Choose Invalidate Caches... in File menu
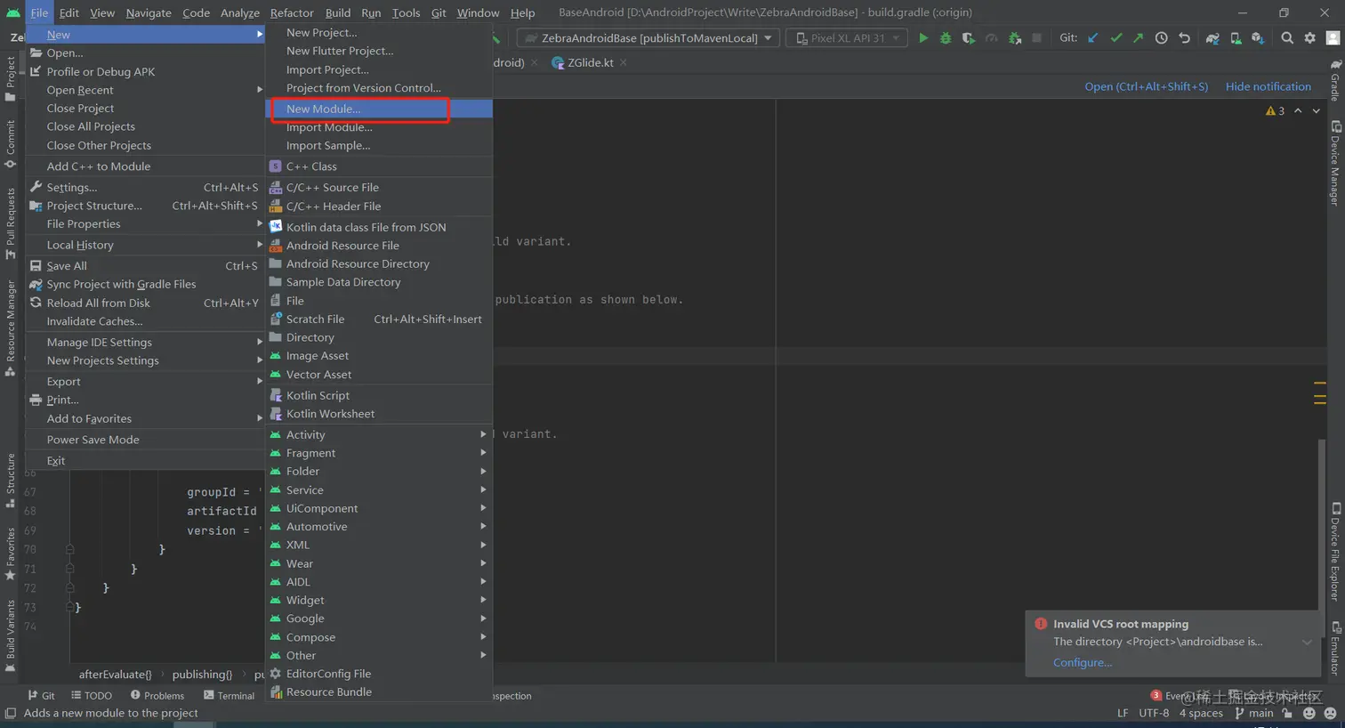 coord(94,321)
